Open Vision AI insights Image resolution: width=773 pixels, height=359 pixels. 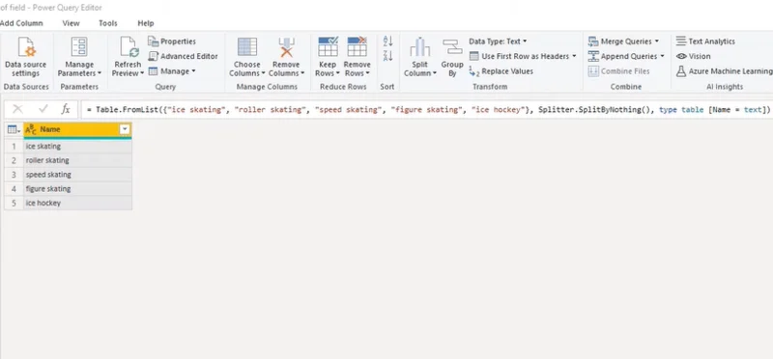[694, 56]
